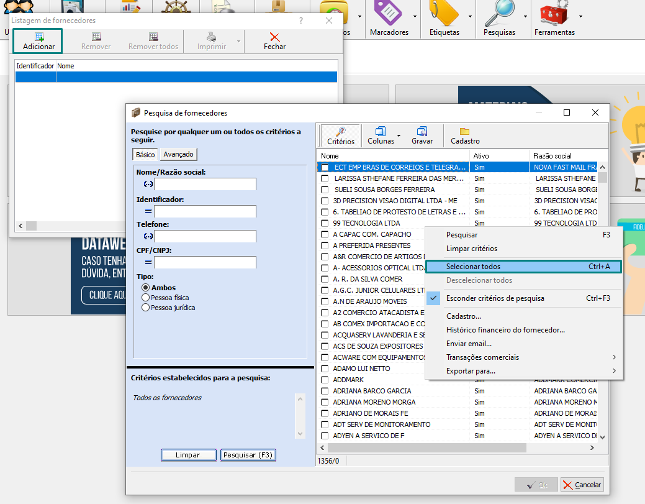Click the Gravar toolbar icon
Screen dimensions: 645x504
(422, 131)
